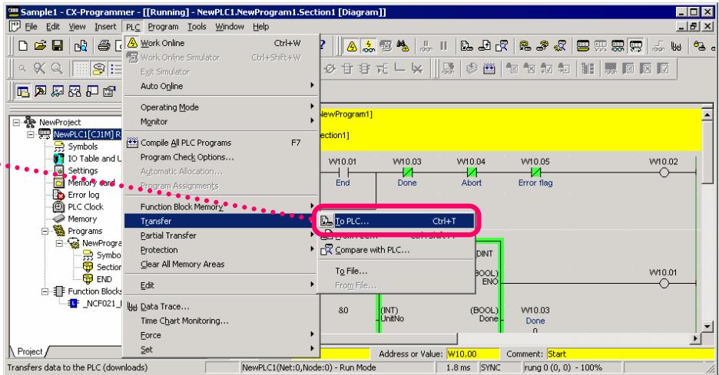
Task: Click the printer icon in toolbar
Action: pyautogui.click(x=104, y=45)
